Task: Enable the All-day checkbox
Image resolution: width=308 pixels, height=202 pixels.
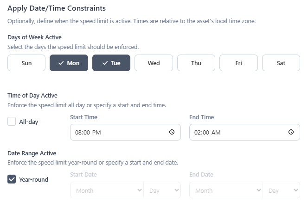Action: tap(12, 122)
